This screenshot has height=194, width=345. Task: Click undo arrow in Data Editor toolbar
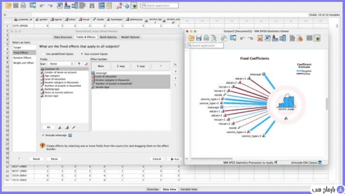tap(42, 5)
